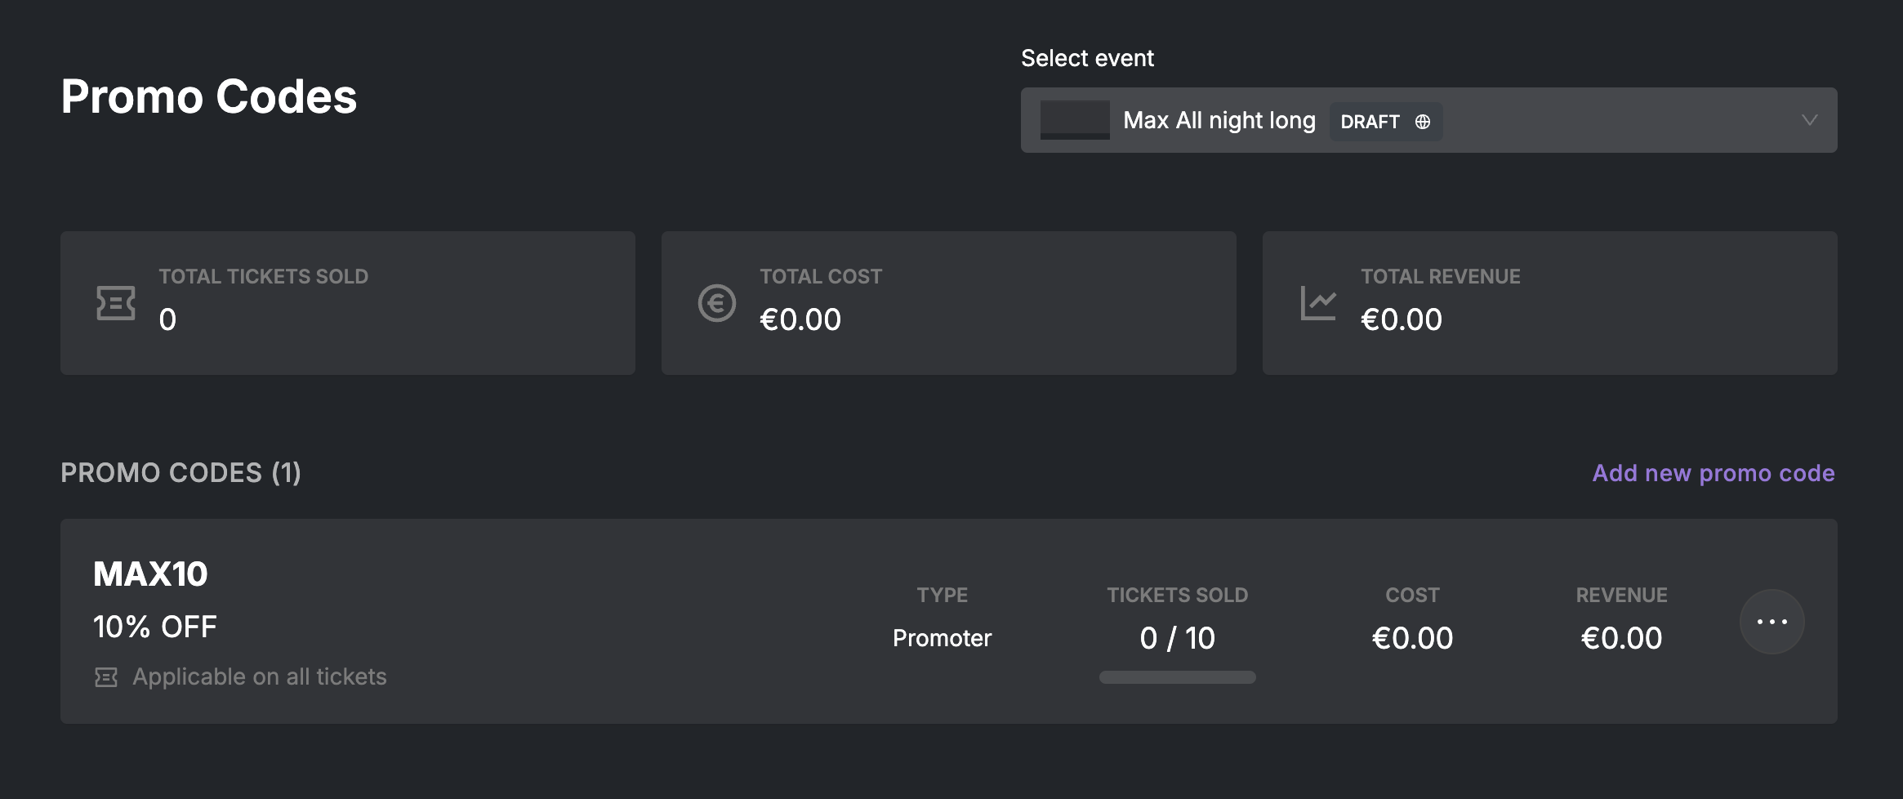The image size is (1903, 799).
Task: Expand the Select event dropdown chevron
Action: (x=1809, y=120)
